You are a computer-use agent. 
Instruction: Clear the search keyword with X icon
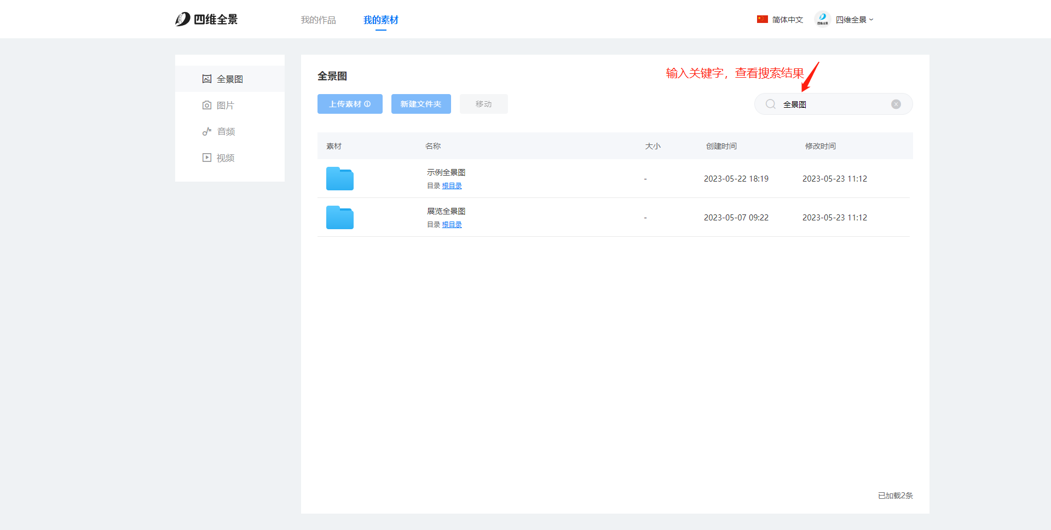tap(896, 104)
